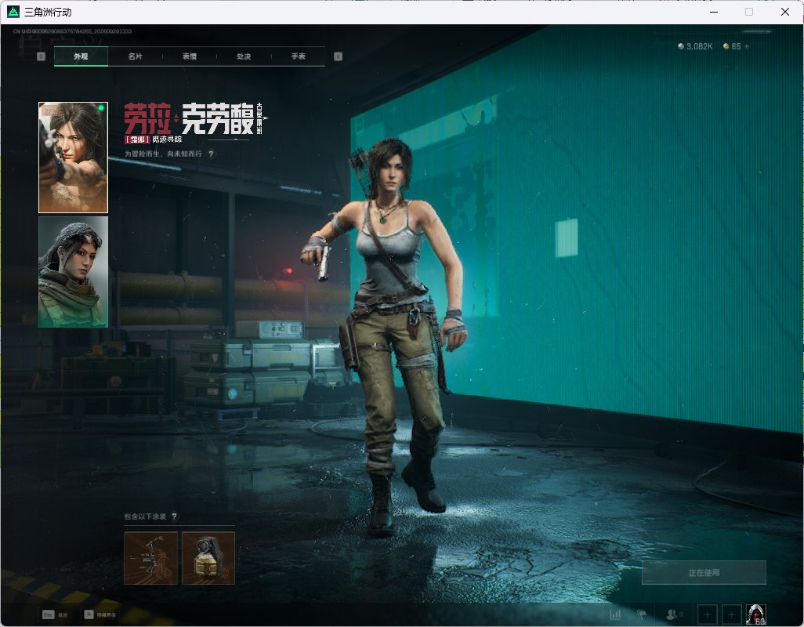Close the 三角洲行动 window
804x627 pixels.
[785, 12]
